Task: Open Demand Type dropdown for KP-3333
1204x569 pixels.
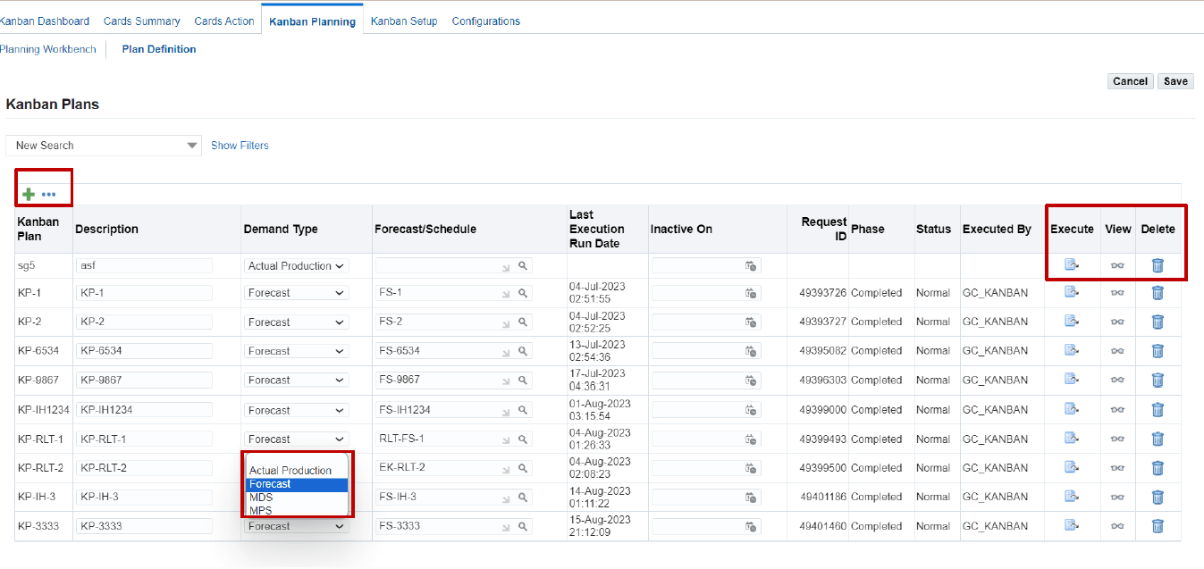Action: [x=297, y=526]
